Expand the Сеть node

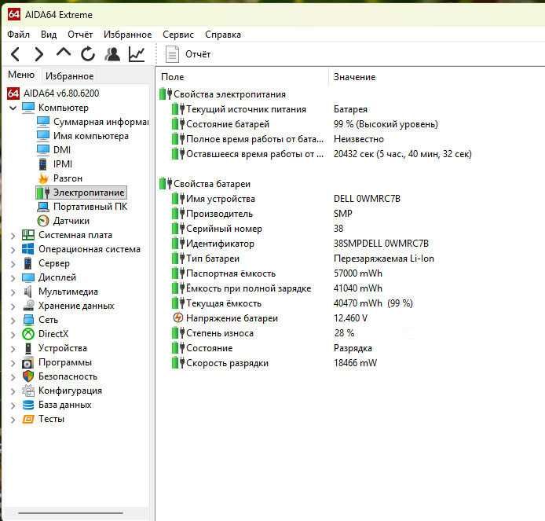13,321
